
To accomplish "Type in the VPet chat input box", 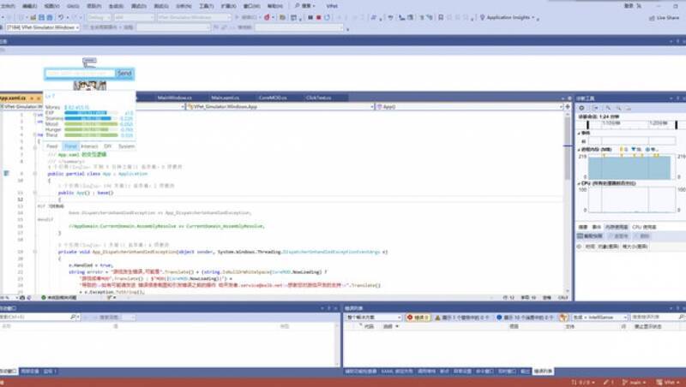I will click(x=79, y=74).
